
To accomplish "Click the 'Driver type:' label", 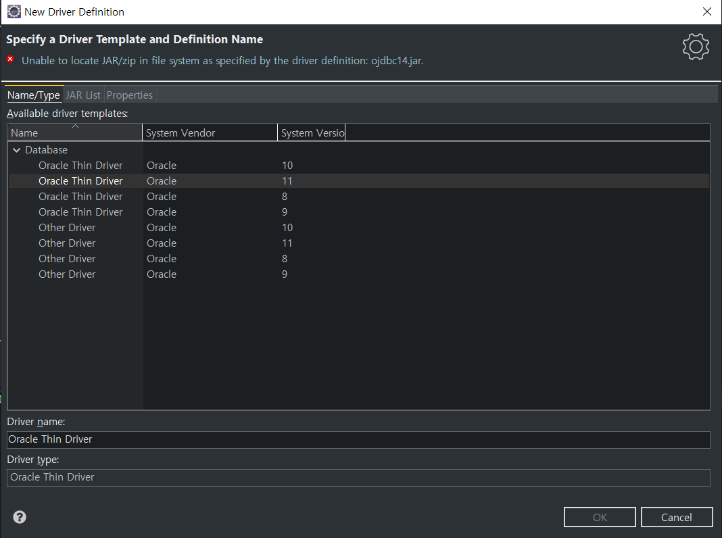I will click(32, 460).
